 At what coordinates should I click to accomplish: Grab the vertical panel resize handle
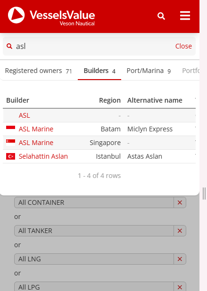204,194
